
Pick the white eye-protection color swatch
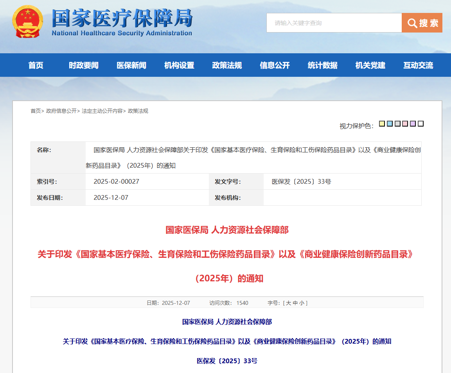420,124
